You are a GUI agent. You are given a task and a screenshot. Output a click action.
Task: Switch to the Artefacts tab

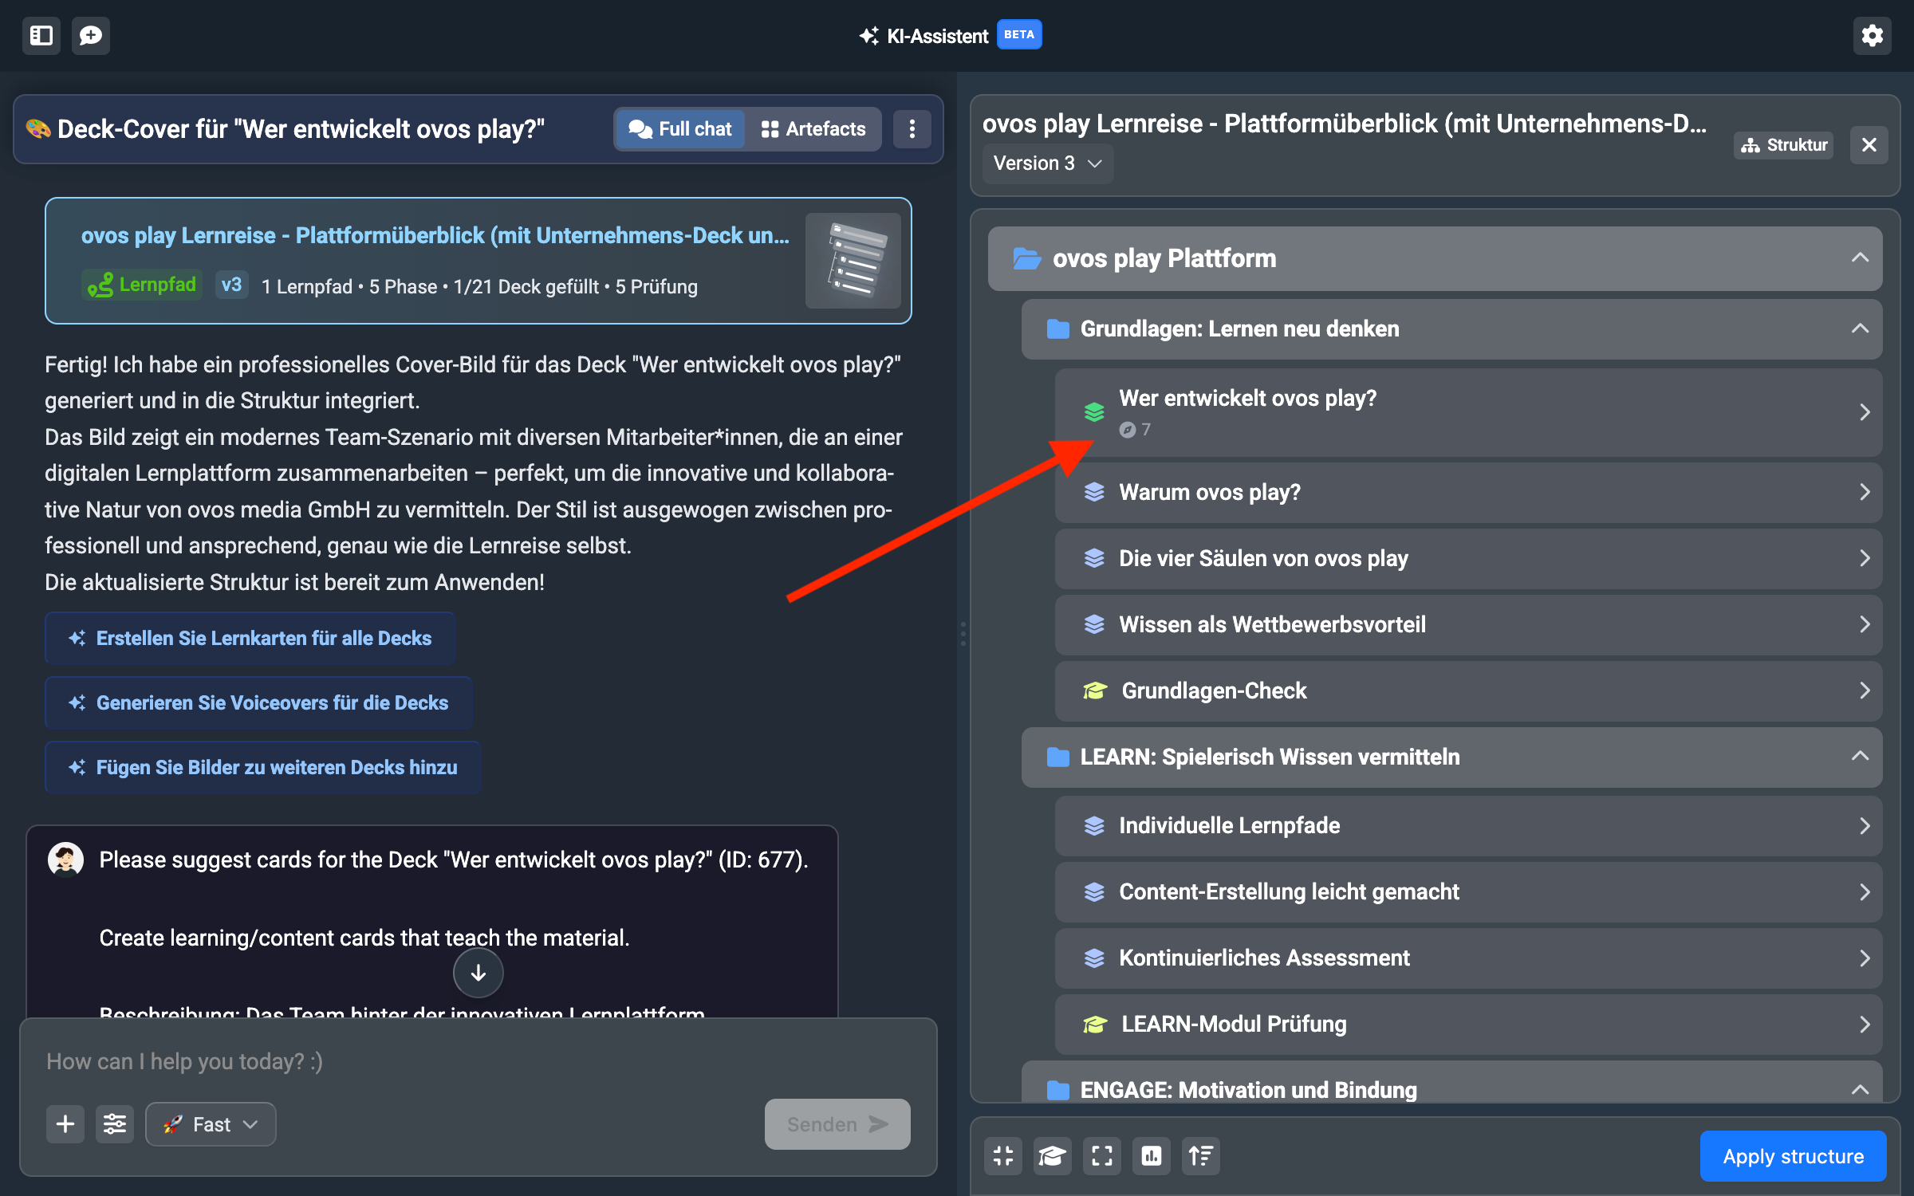(813, 129)
